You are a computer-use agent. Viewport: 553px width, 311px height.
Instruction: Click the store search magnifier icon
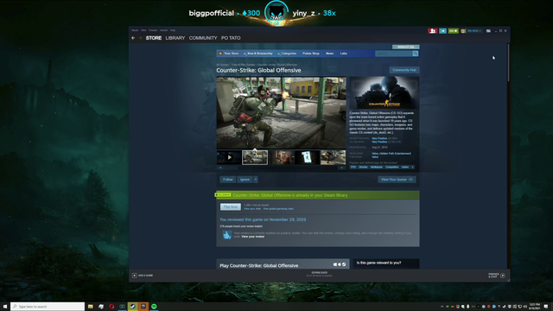tap(416, 54)
